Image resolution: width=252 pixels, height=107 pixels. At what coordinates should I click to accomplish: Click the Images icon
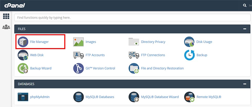pyautogui.click(x=78, y=42)
